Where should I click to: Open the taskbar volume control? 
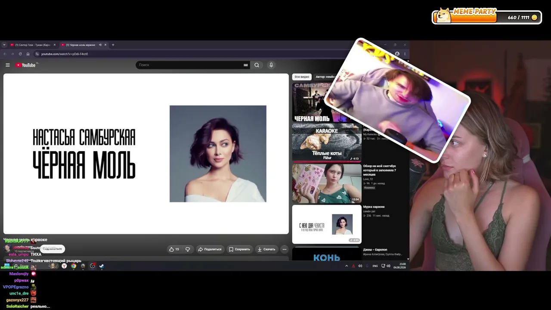[x=388, y=266]
